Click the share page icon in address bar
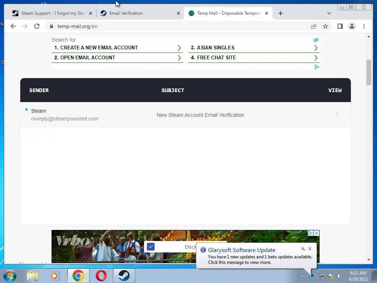Screen dimensions: 377x283 coord(314,26)
